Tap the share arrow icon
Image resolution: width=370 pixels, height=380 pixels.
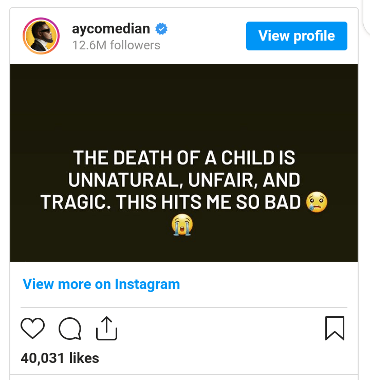coord(107,329)
